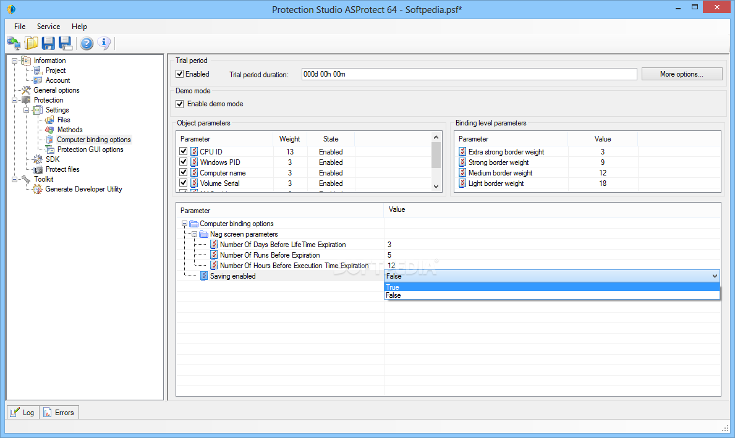Open the File menu
Image resolution: width=735 pixels, height=438 pixels.
[x=20, y=27]
